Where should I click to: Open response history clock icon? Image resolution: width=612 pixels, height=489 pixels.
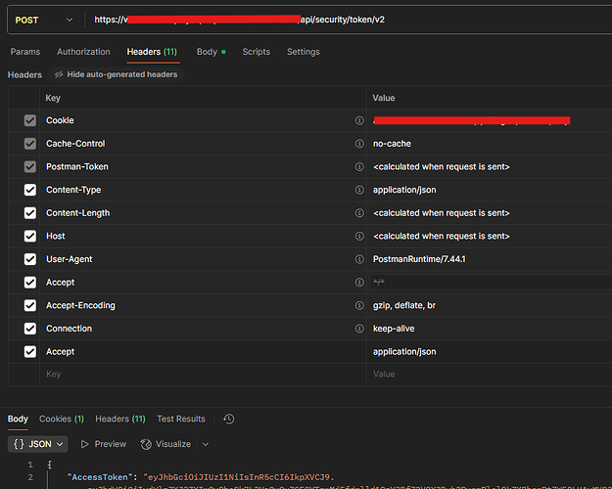click(229, 420)
